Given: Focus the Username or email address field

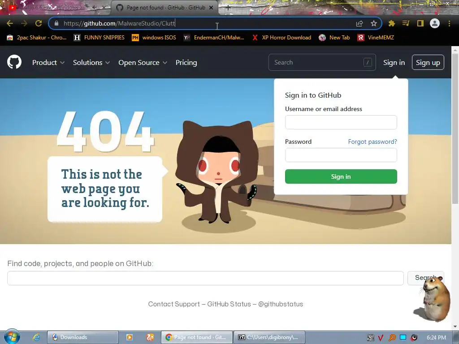Looking at the screenshot, I should coord(341,122).
